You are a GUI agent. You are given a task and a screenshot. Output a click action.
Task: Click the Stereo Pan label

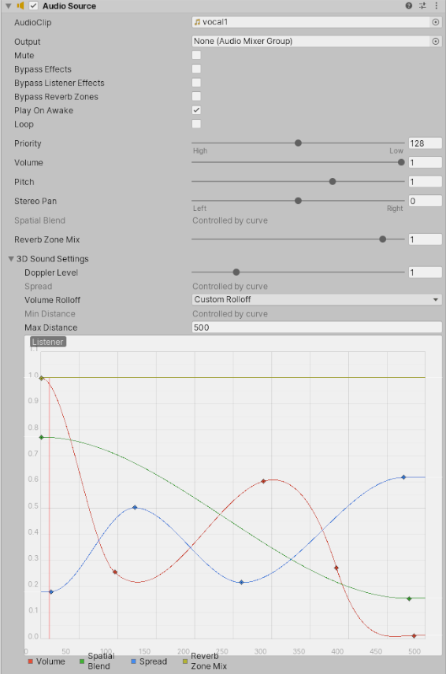click(35, 201)
